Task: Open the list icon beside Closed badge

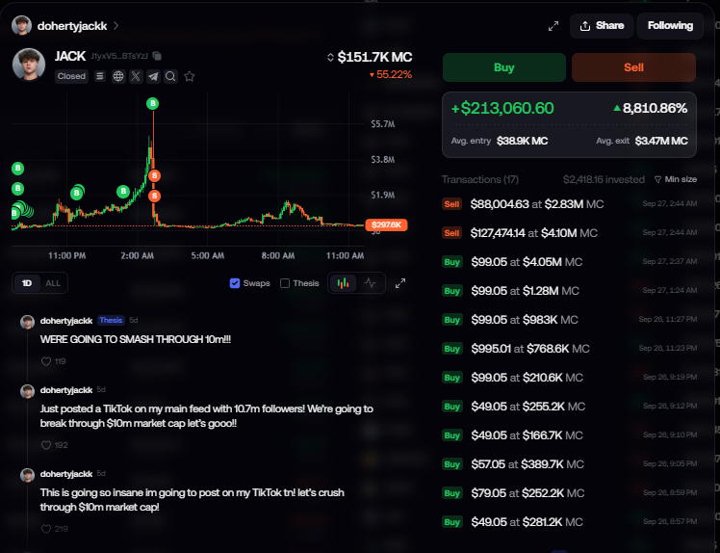Action: pos(100,76)
